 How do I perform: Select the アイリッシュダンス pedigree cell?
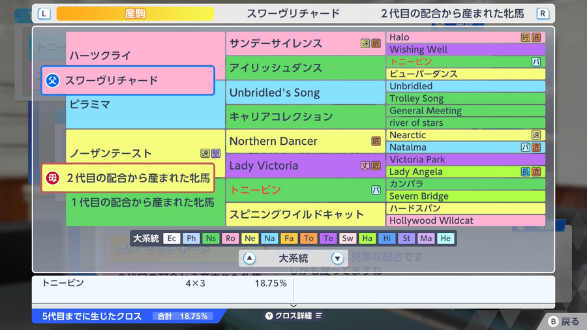[x=305, y=68]
